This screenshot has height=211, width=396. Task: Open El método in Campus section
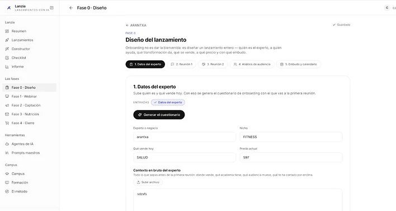29,191
